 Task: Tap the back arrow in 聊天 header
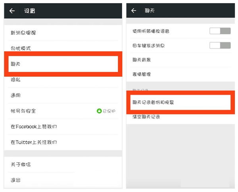point(134,11)
